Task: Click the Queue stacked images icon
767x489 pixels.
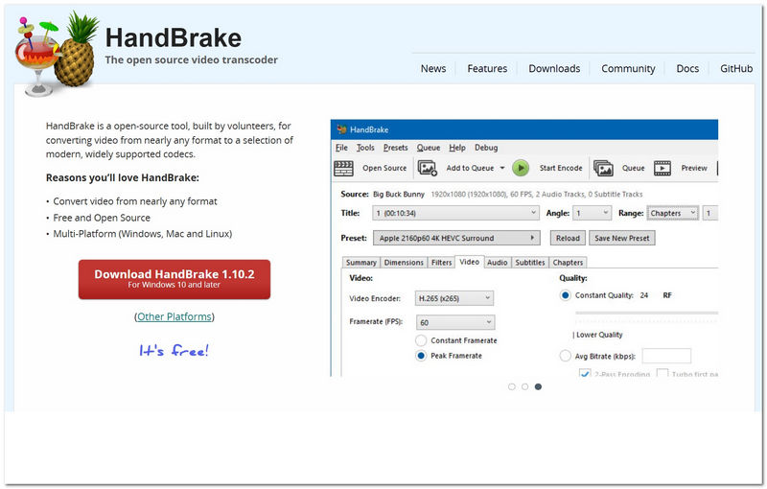Action: [x=603, y=168]
